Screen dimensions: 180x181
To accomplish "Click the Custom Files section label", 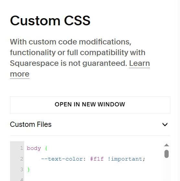I will [31, 125].
